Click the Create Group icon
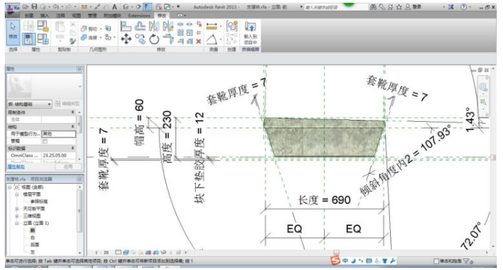Viewport: 503px width, 270px height. pos(232,26)
